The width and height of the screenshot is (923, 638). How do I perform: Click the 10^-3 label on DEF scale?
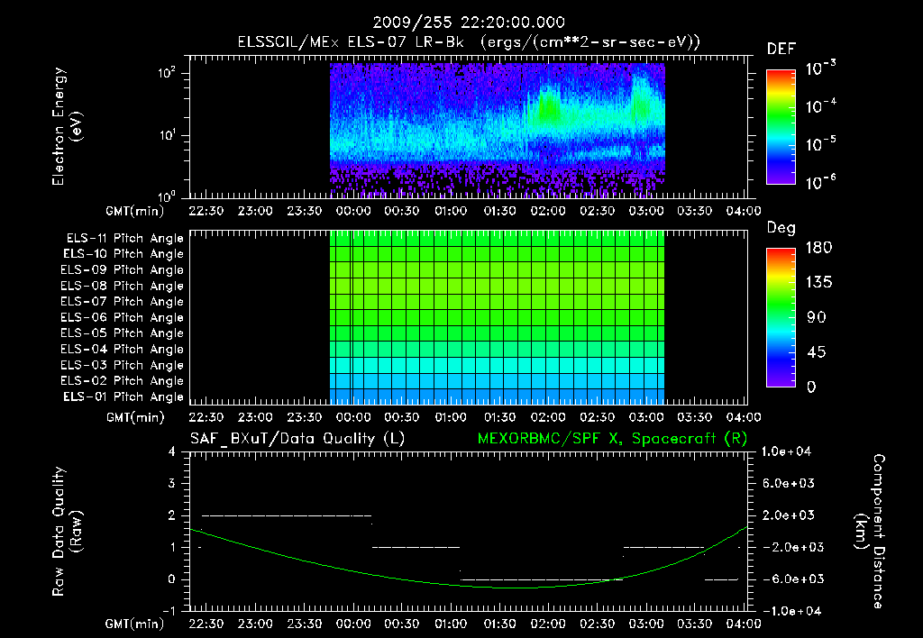coord(820,68)
